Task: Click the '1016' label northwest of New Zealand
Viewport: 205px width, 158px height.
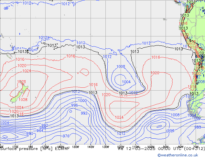Action: pos(20,59)
